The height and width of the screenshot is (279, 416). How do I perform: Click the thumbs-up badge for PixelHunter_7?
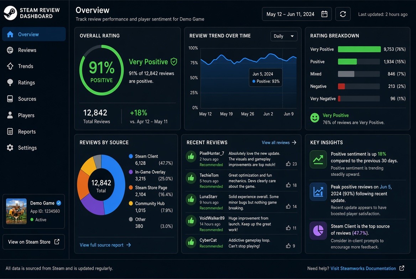tap(191, 157)
